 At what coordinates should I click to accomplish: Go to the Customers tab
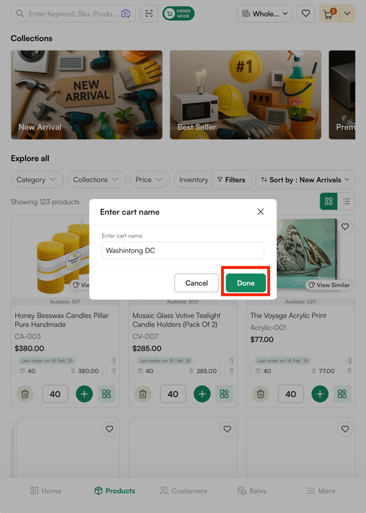tap(183, 490)
